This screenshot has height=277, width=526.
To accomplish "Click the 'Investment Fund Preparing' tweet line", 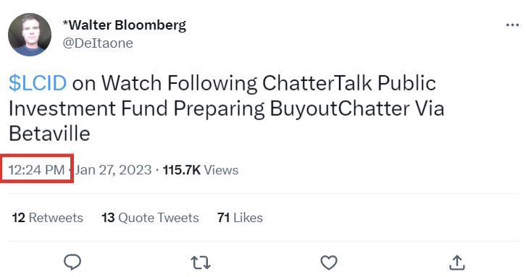I will click(x=137, y=108).
